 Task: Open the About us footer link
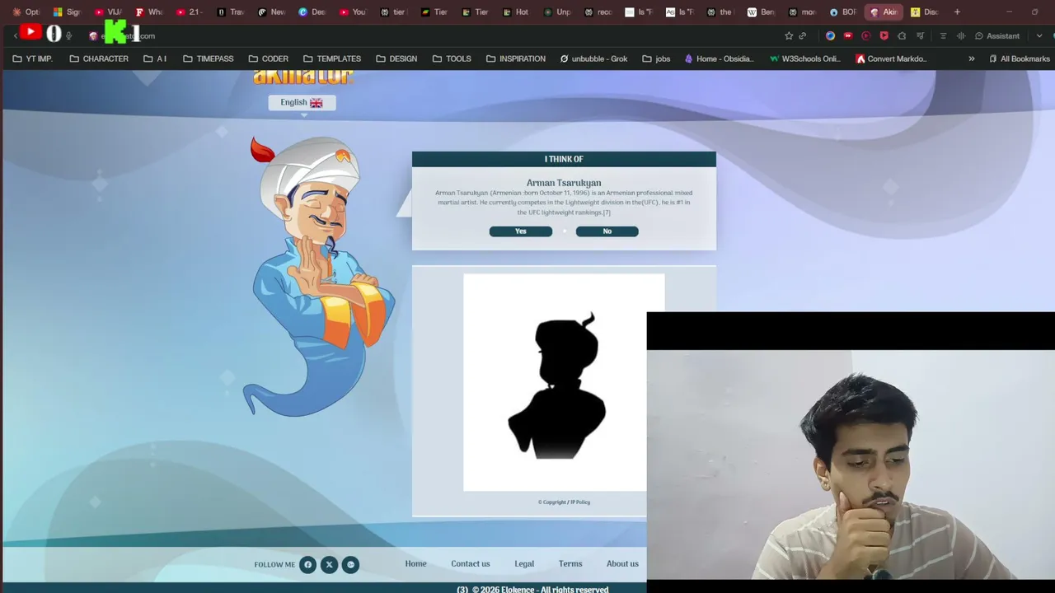pyautogui.click(x=622, y=564)
